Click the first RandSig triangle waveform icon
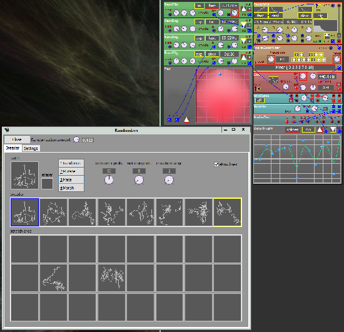The image size is (344, 332). pyautogui.click(x=243, y=9)
